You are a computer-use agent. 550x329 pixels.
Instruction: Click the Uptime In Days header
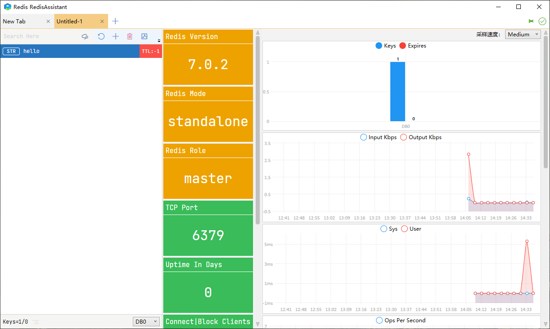point(208,265)
